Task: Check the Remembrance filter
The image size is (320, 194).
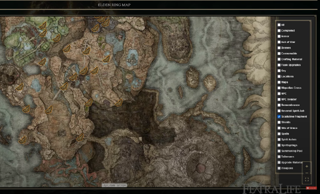Action: pyautogui.click(x=279, y=105)
